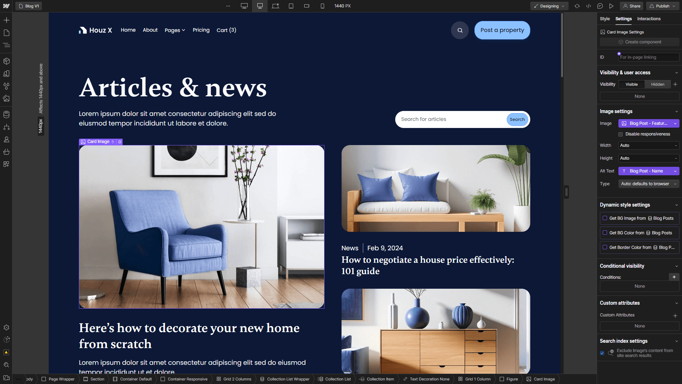Click the Share button
Screen dimensions: 682x384
point(632,6)
